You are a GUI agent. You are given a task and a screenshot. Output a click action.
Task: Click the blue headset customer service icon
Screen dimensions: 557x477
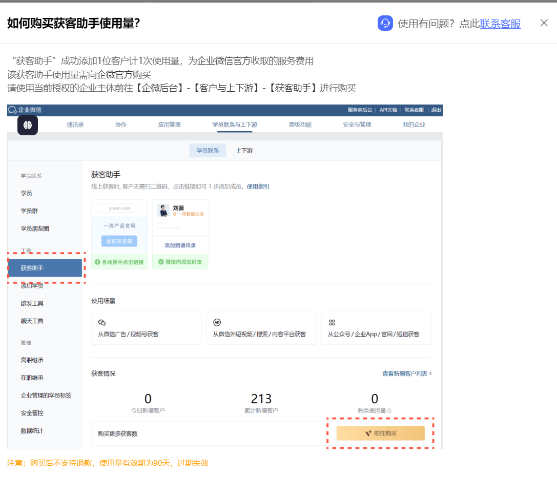coord(385,24)
